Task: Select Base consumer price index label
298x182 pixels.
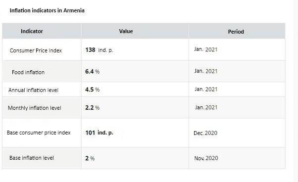Action: (39, 133)
